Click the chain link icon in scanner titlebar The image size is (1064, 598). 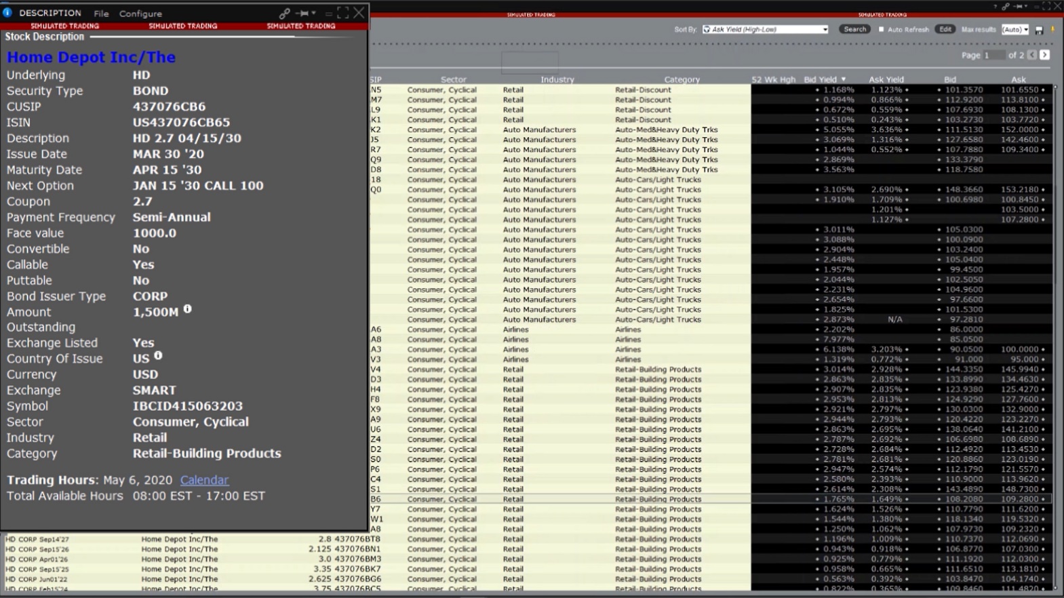pyautogui.click(x=1006, y=6)
